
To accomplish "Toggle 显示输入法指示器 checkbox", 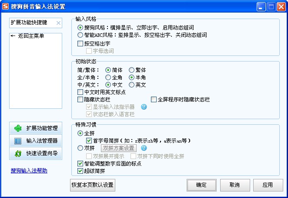I will [89, 107].
